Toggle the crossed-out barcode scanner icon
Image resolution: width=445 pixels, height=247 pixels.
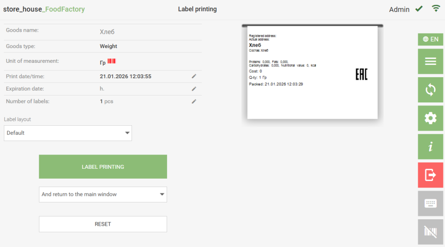pyautogui.click(x=431, y=231)
